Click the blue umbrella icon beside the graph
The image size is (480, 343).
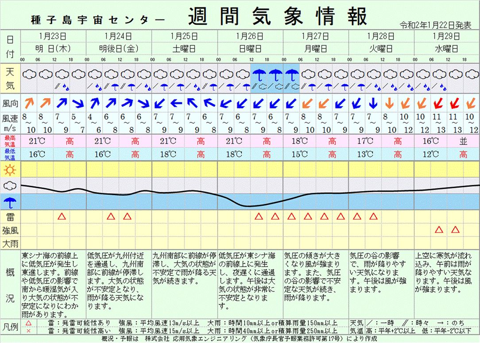pos(10,202)
